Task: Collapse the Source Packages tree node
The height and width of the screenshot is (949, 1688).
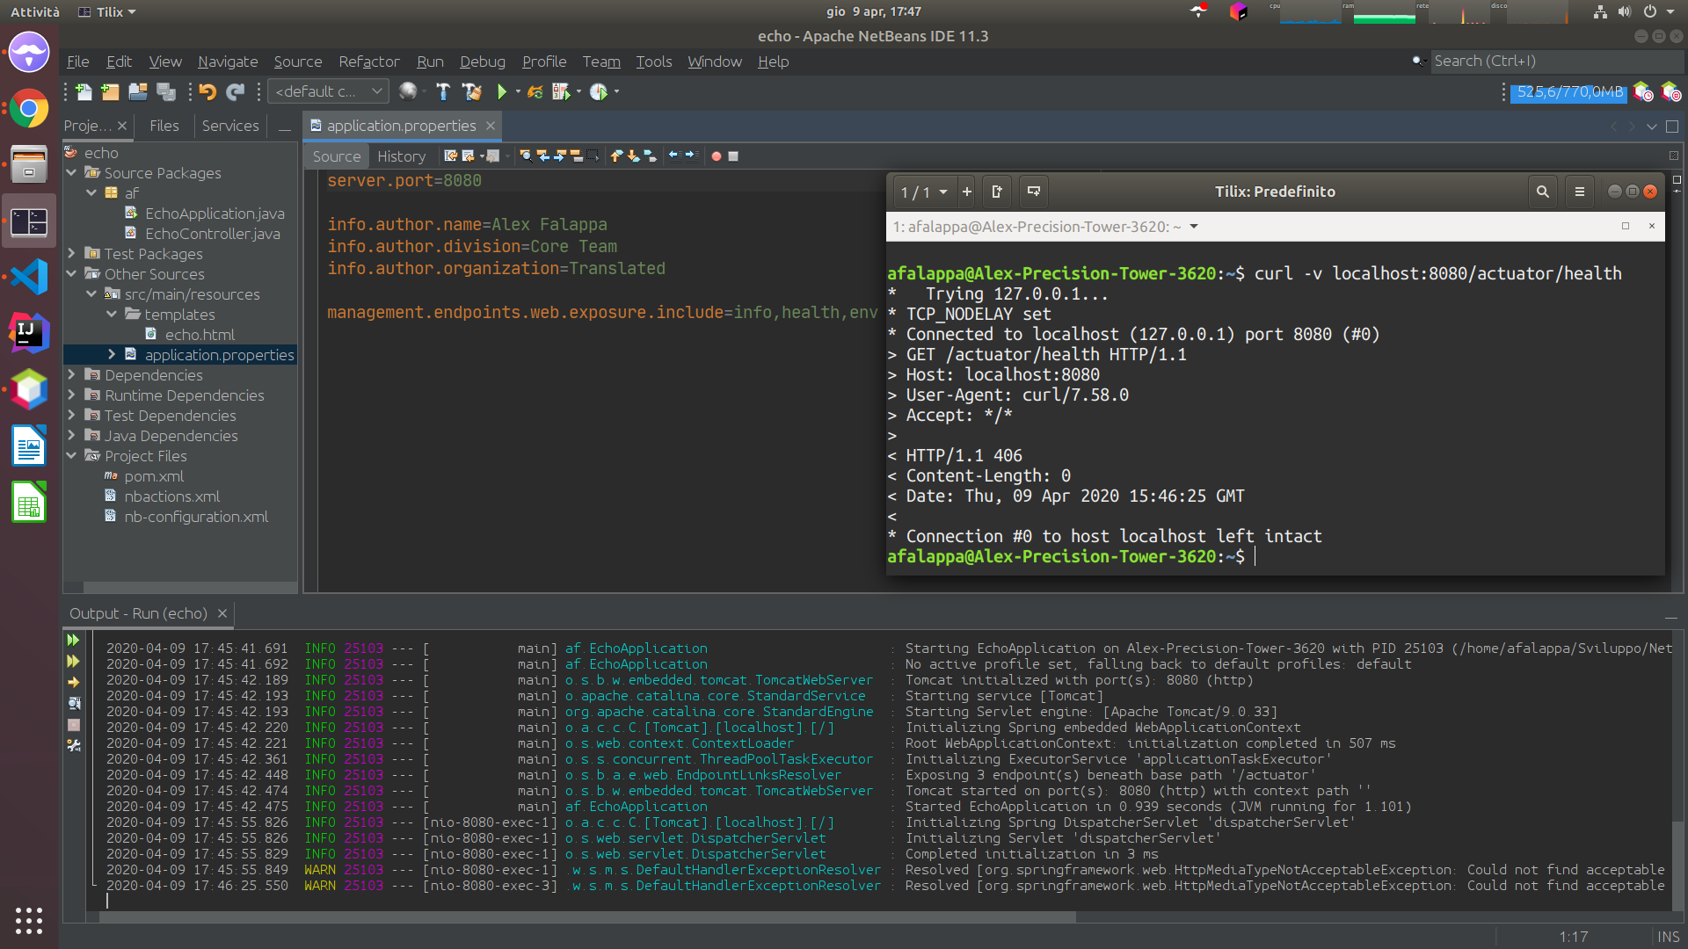Action: click(72, 172)
